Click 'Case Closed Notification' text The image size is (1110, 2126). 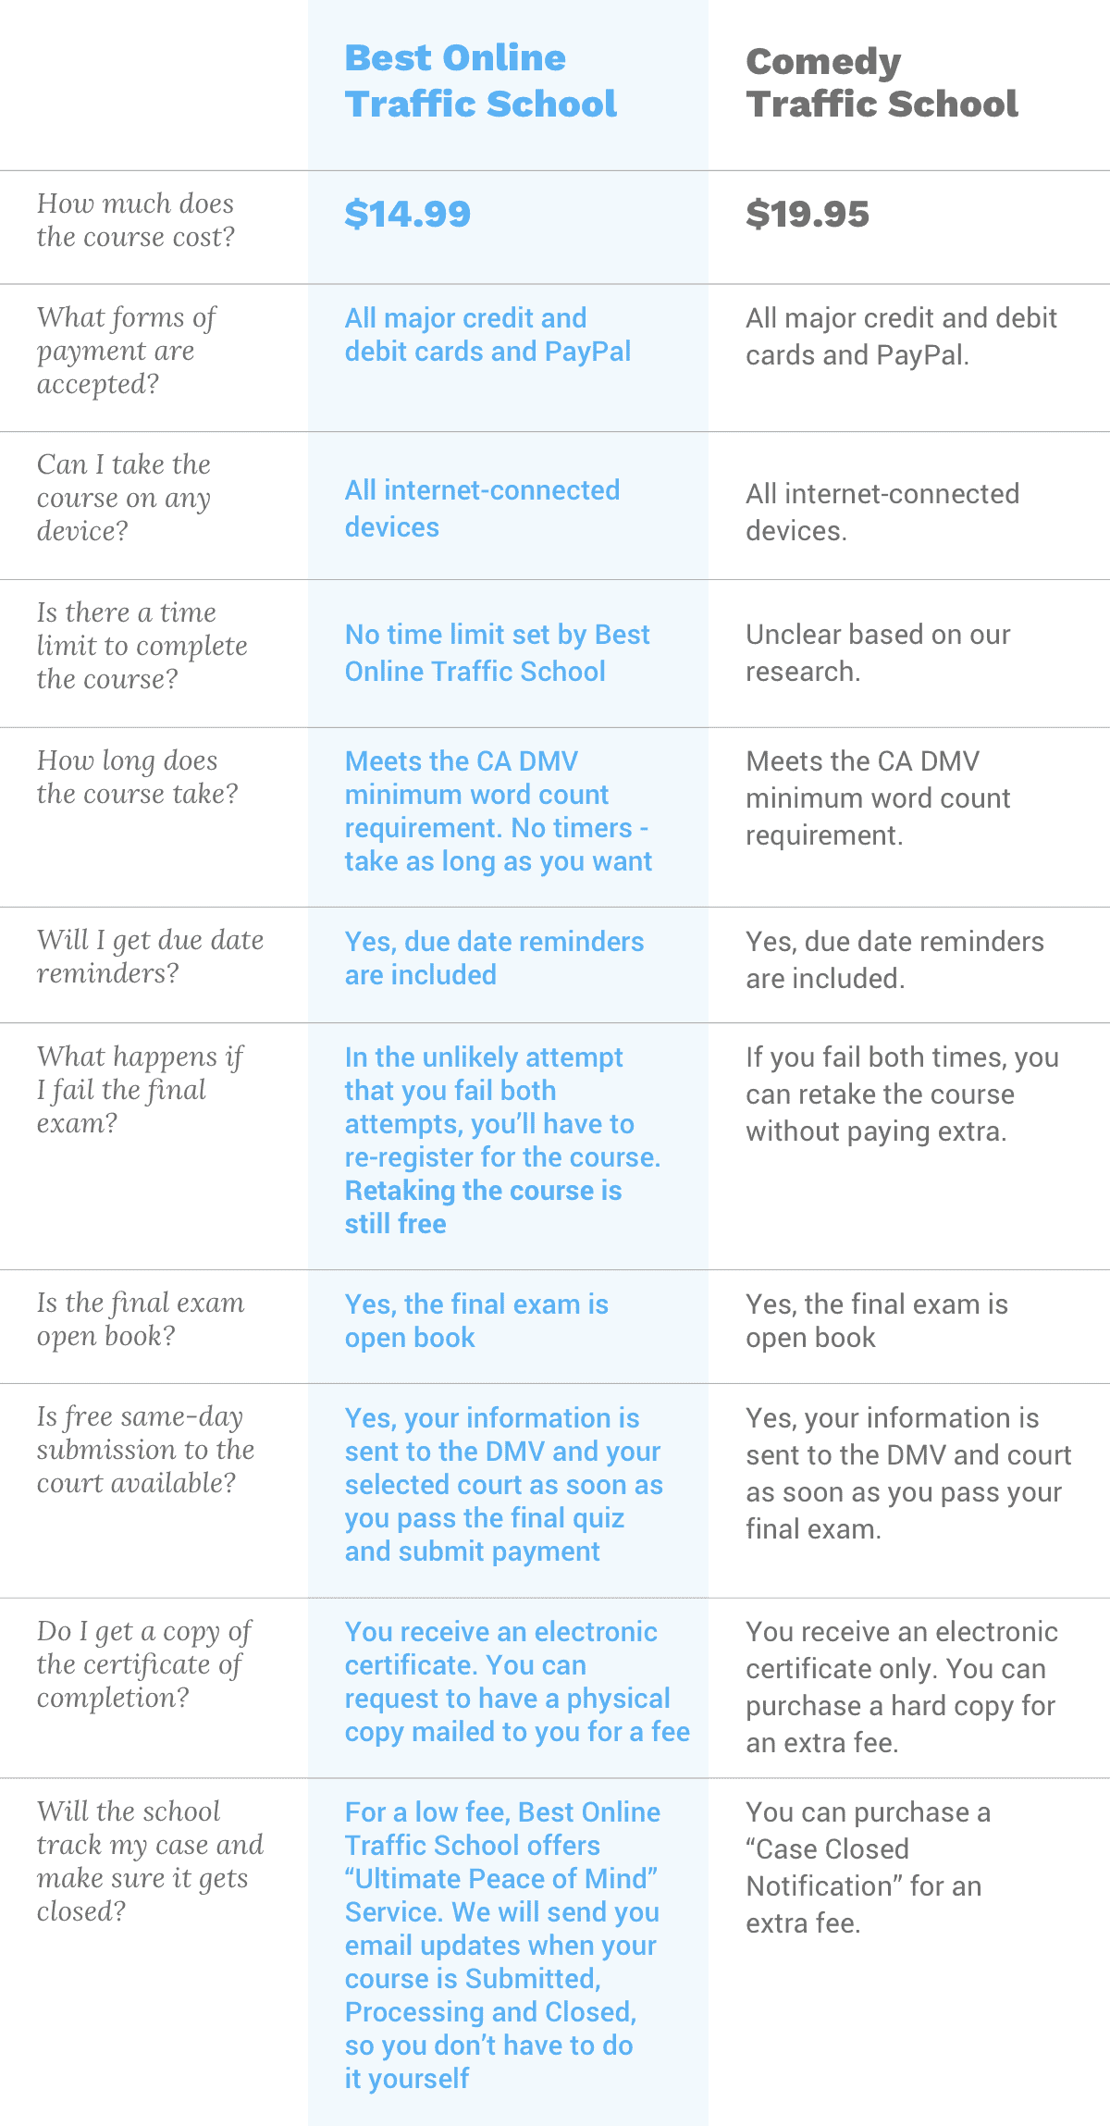tap(864, 1868)
